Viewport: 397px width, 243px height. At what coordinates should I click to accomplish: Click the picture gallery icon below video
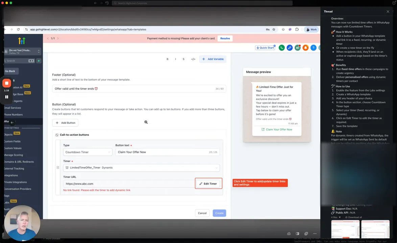click(306, 234)
